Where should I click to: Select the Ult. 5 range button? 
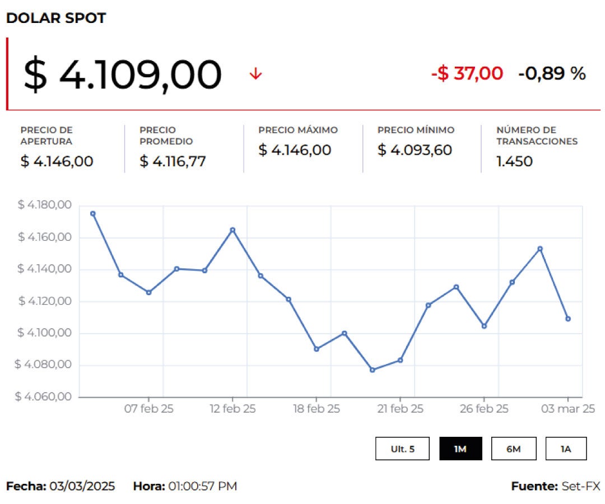click(x=402, y=449)
